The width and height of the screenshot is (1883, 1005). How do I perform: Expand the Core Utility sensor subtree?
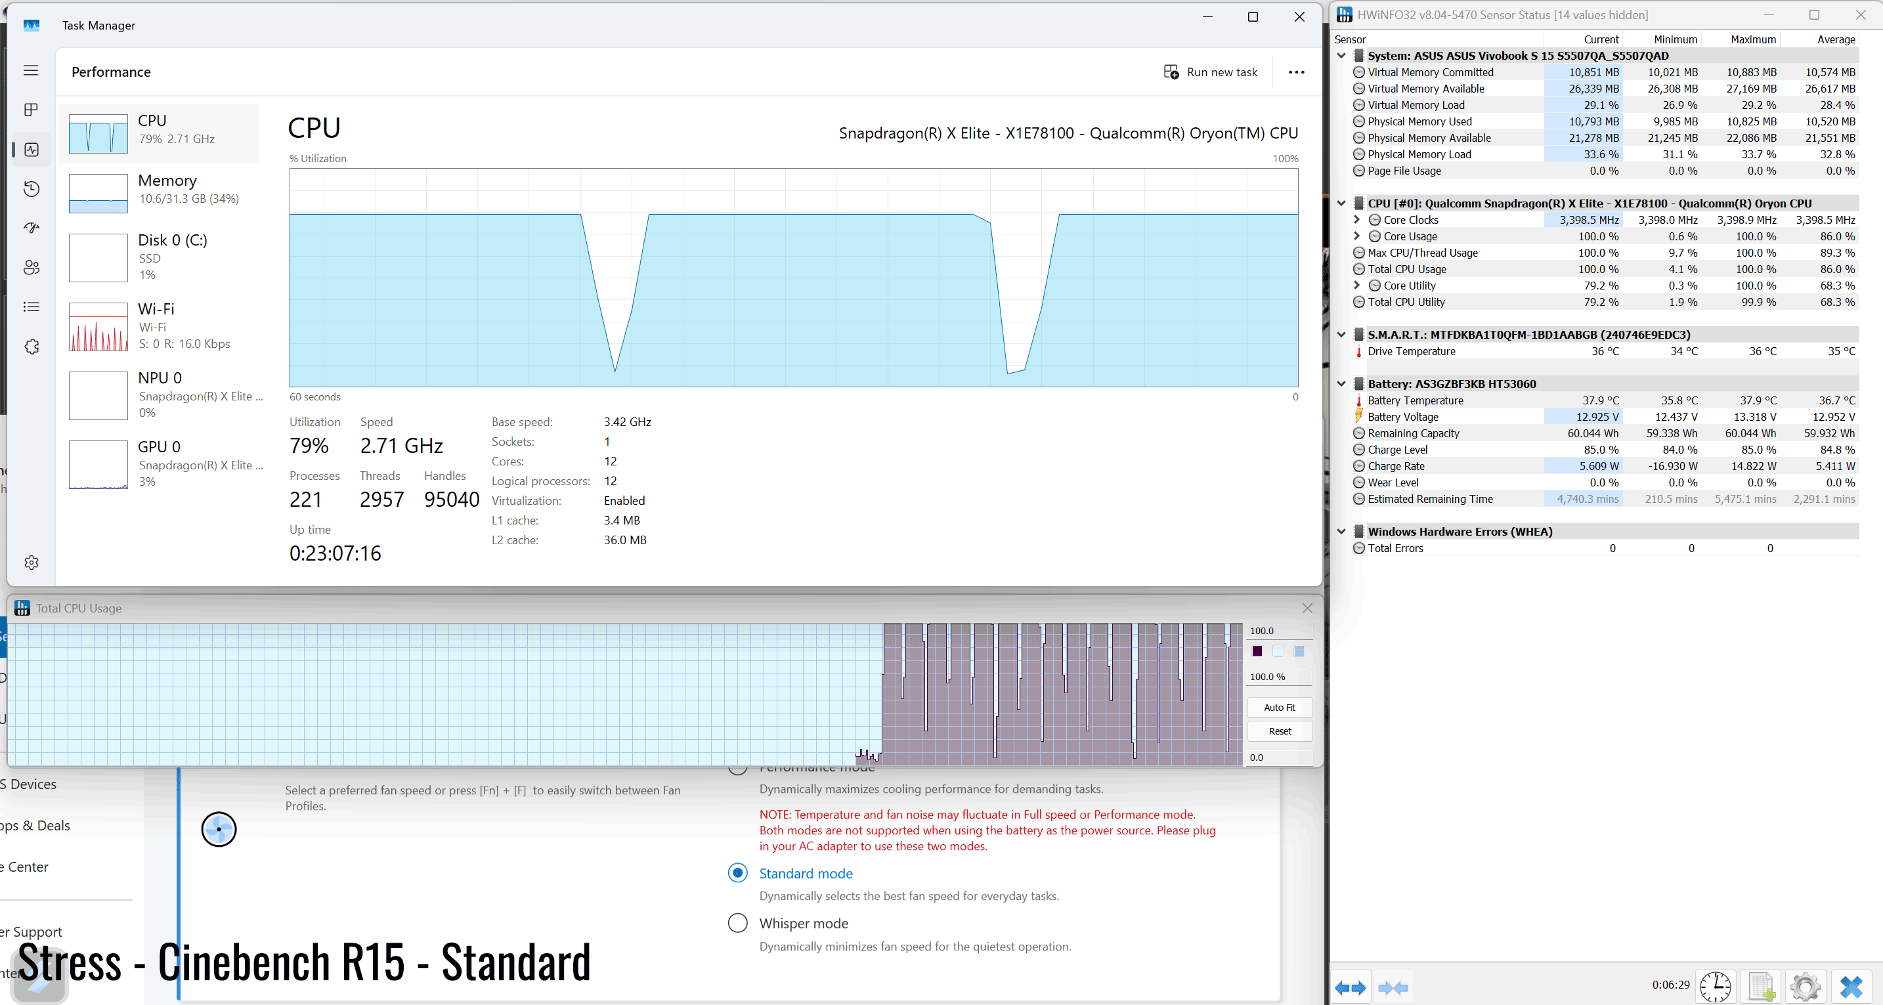point(1356,285)
